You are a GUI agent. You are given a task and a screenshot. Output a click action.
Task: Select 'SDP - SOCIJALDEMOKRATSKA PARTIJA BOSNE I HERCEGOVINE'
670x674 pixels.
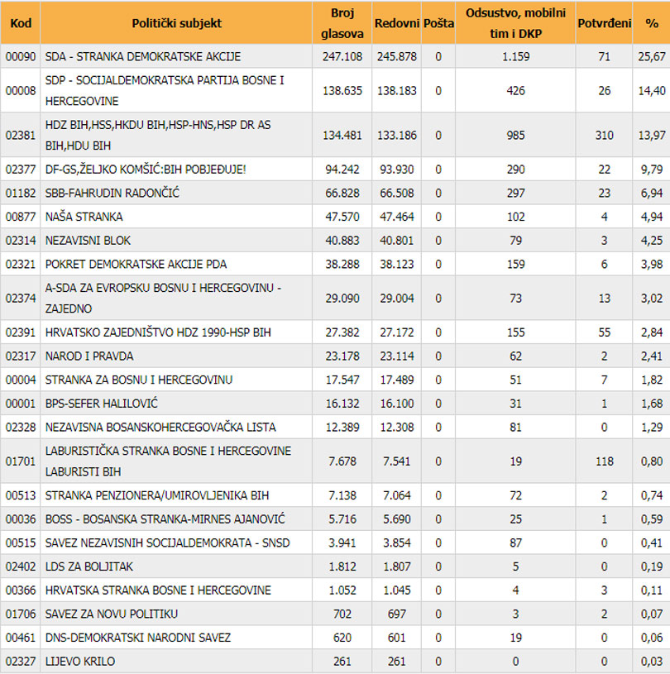pos(165,90)
